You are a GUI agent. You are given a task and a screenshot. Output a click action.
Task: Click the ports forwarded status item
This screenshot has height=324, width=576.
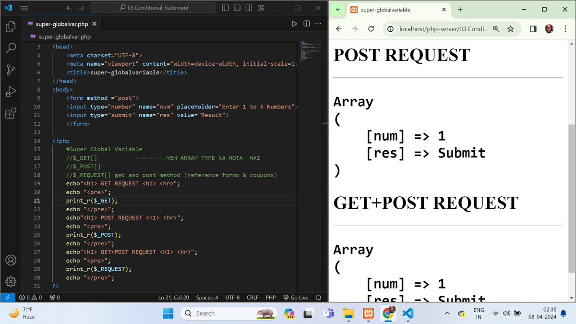coord(55,298)
